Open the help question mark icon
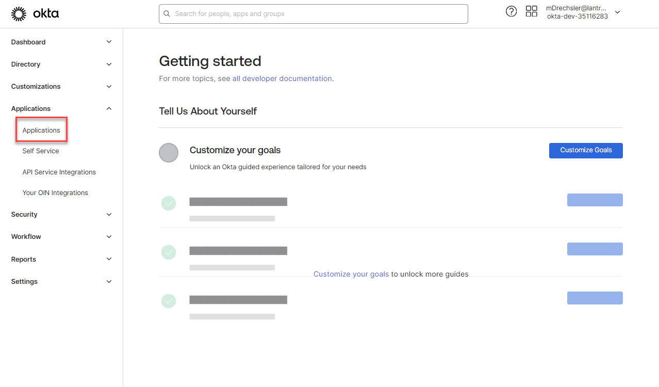The width and height of the screenshot is (659, 387). click(511, 11)
